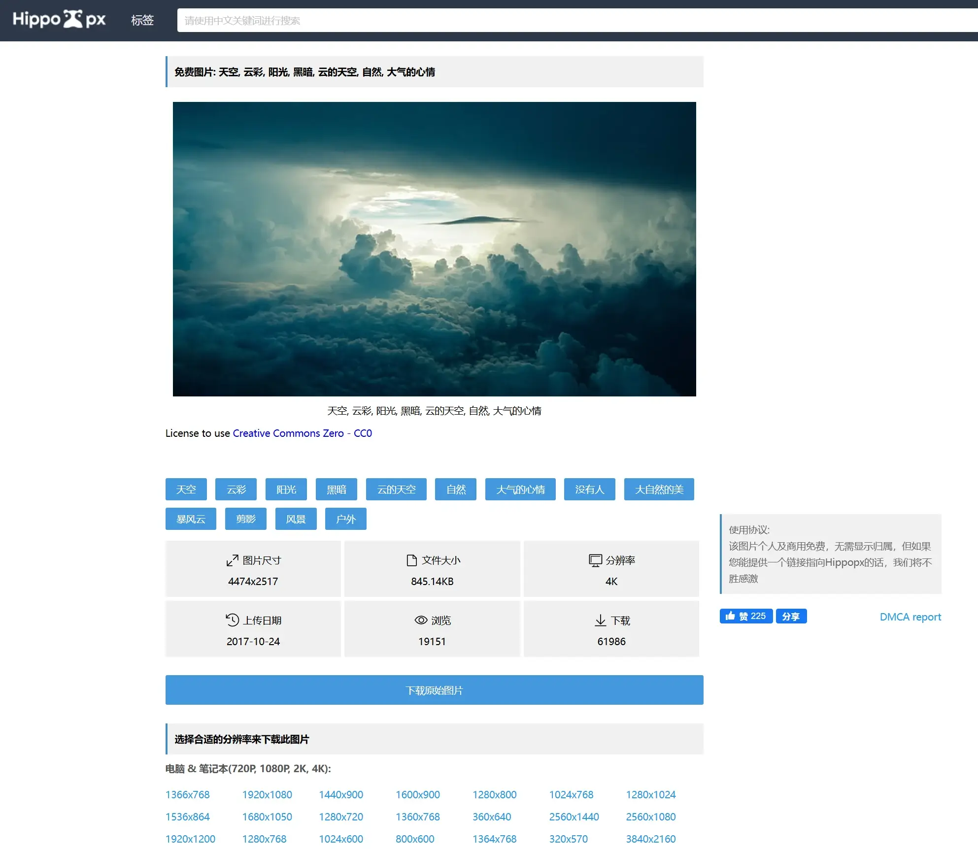Download the 1920x1080 resolution version
This screenshot has width=978, height=849.
click(x=267, y=794)
